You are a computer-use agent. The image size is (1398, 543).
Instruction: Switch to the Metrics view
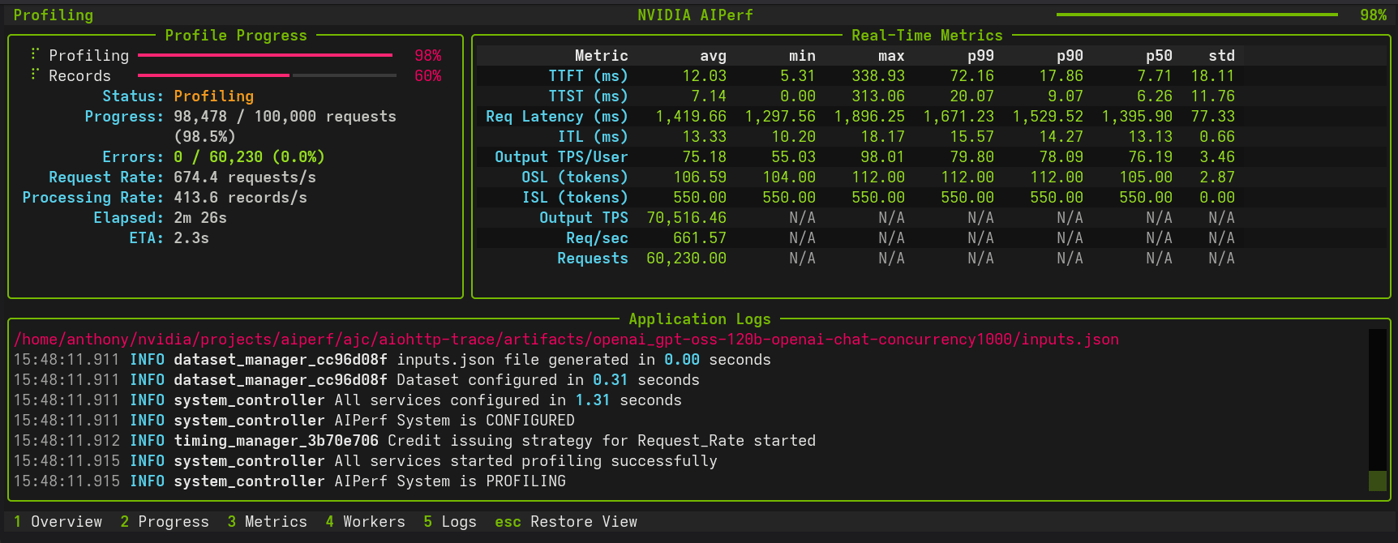[268, 522]
